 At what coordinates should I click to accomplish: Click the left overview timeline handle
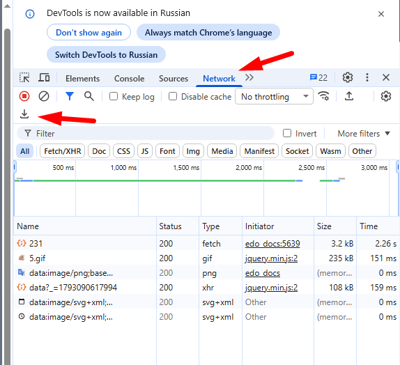pos(15,167)
